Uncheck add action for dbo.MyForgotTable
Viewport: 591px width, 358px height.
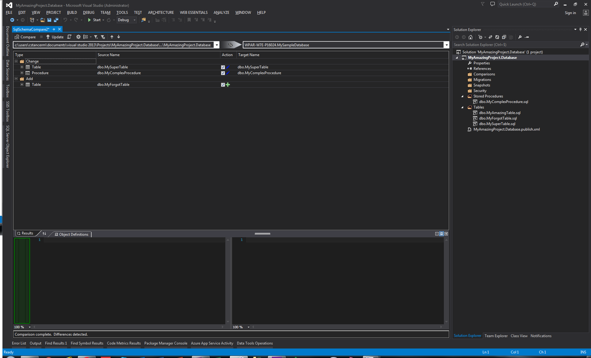click(x=223, y=85)
